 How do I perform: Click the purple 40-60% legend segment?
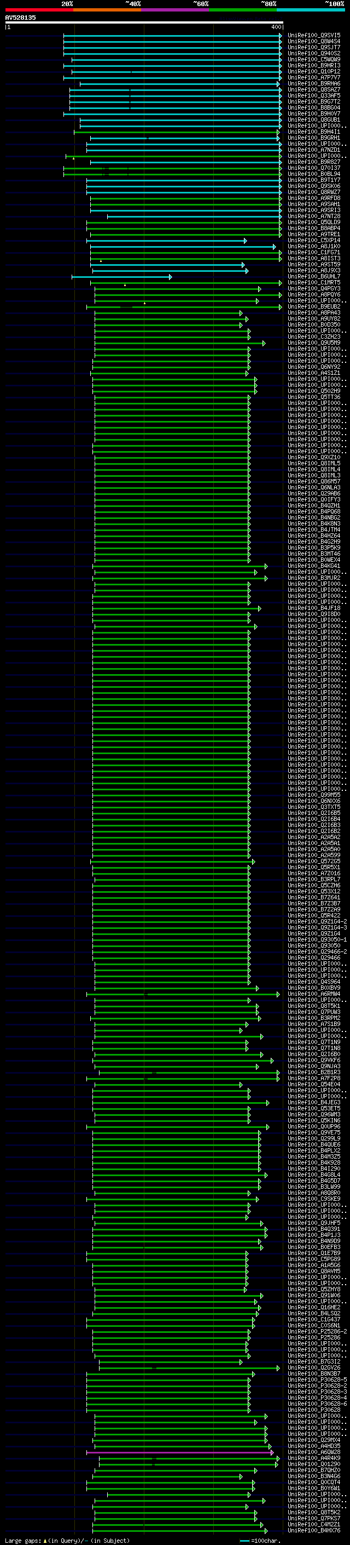coord(176,10)
